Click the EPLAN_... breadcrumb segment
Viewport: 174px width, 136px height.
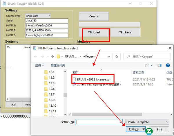pyautogui.click(x=71, y=56)
